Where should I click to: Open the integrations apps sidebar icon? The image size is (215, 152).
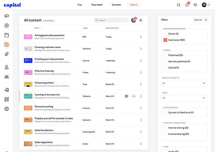[7, 99]
